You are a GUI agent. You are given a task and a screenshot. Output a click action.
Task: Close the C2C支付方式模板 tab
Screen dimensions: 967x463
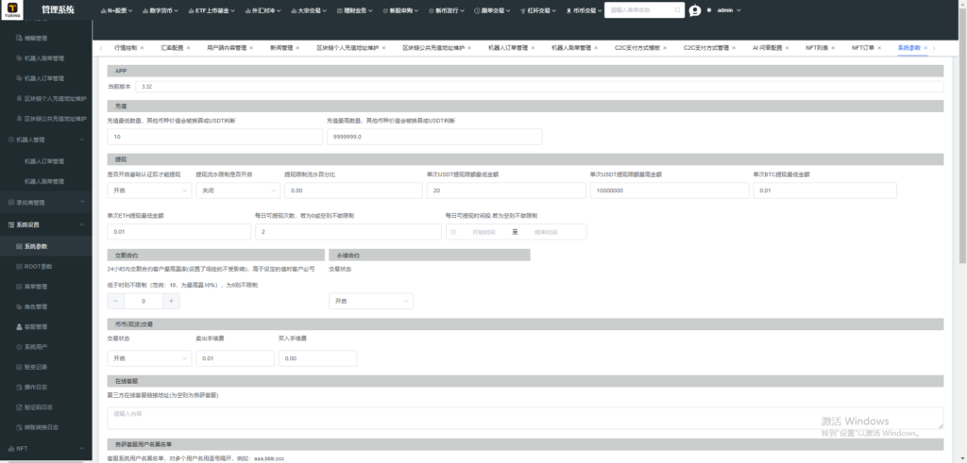tap(665, 47)
